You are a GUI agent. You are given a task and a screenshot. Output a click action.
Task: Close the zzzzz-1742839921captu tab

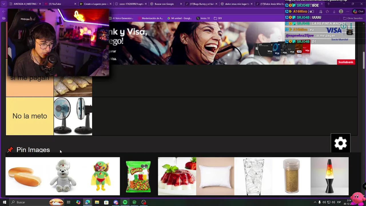[x=146, y=4]
